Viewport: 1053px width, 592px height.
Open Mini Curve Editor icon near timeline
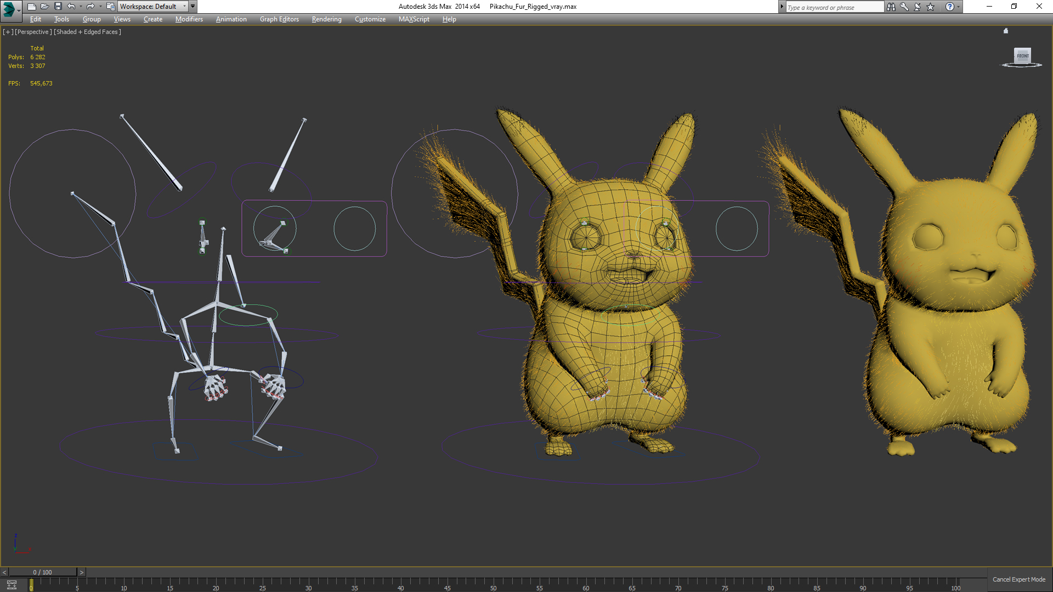coord(12,585)
